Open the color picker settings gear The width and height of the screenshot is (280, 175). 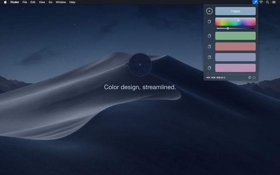pos(250,77)
